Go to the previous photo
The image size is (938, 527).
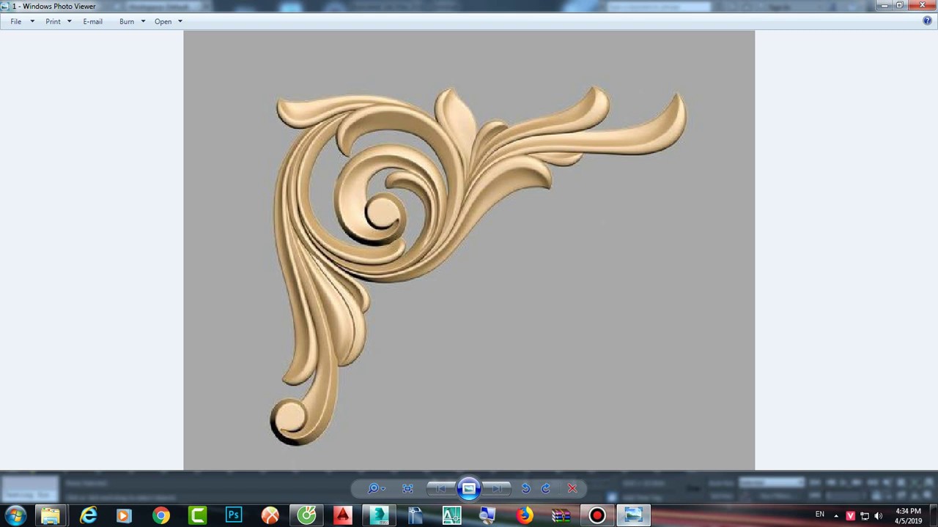tap(440, 488)
